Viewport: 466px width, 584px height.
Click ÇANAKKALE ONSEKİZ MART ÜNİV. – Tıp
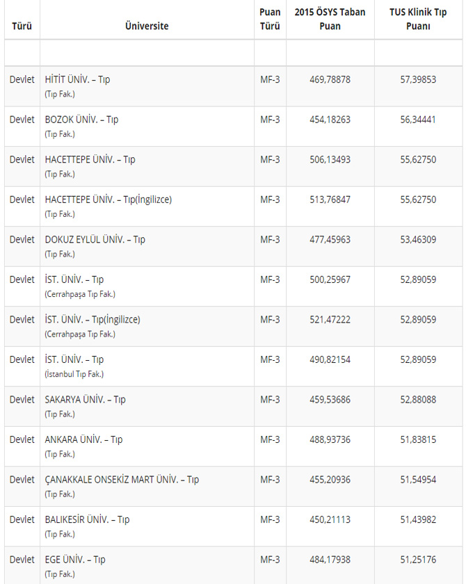pos(122,480)
